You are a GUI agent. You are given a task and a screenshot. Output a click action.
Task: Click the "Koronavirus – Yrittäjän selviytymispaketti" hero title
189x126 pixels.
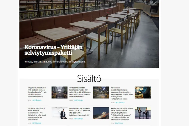[x=53, y=50]
